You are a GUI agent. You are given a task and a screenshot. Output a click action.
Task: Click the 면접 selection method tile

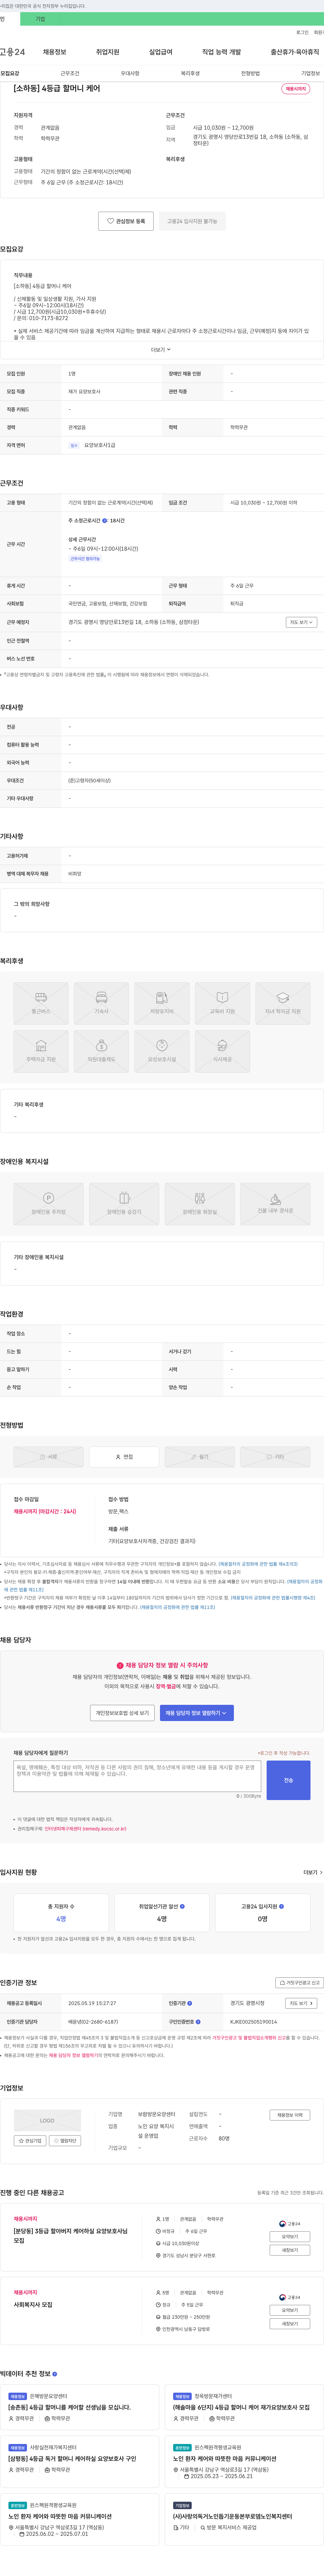[x=124, y=1457]
